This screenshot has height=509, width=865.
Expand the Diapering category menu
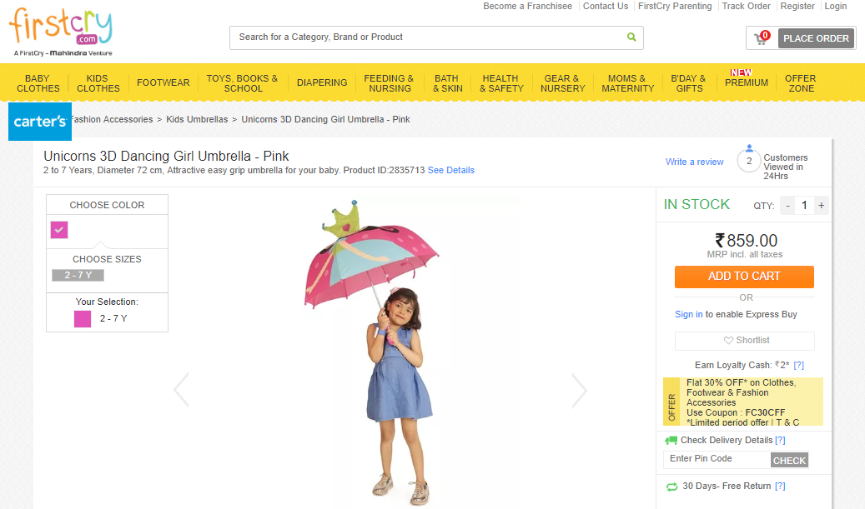point(322,83)
